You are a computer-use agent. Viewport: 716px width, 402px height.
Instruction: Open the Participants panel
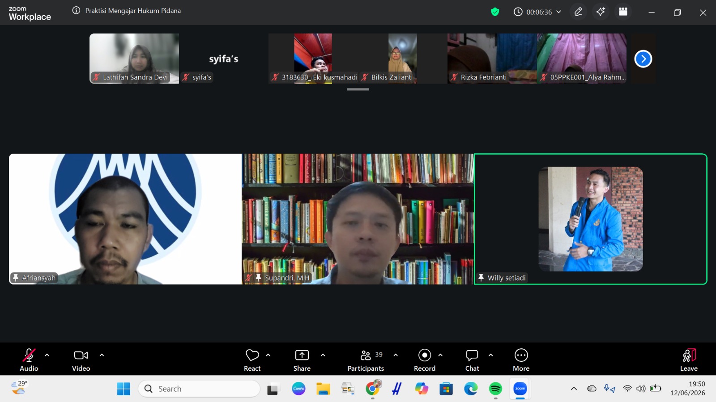(x=366, y=360)
